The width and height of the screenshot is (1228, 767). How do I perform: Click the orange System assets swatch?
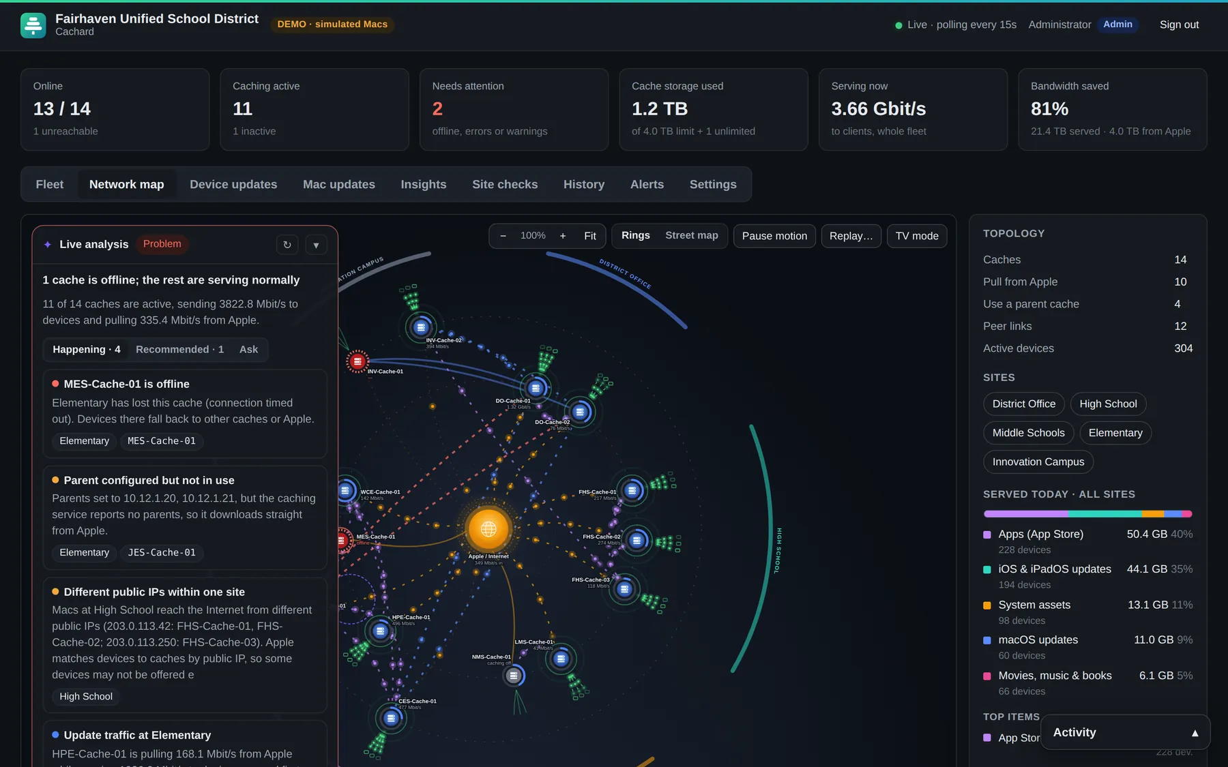pos(987,605)
